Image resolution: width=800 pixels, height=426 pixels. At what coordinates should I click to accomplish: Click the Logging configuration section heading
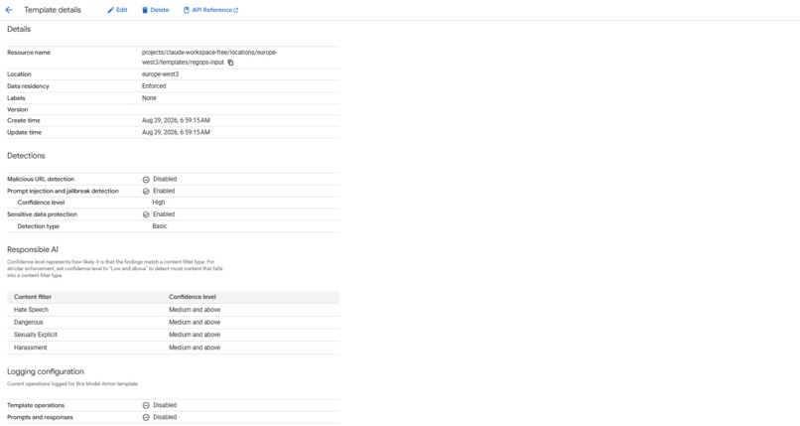point(46,371)
